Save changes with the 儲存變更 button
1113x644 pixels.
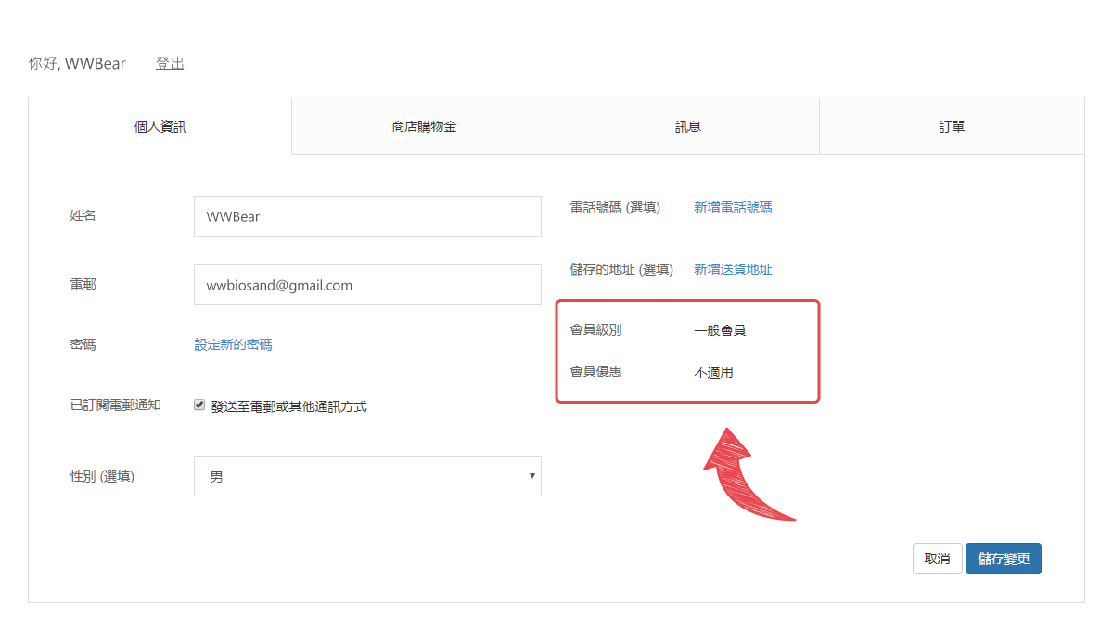(x=1003, y=559)
